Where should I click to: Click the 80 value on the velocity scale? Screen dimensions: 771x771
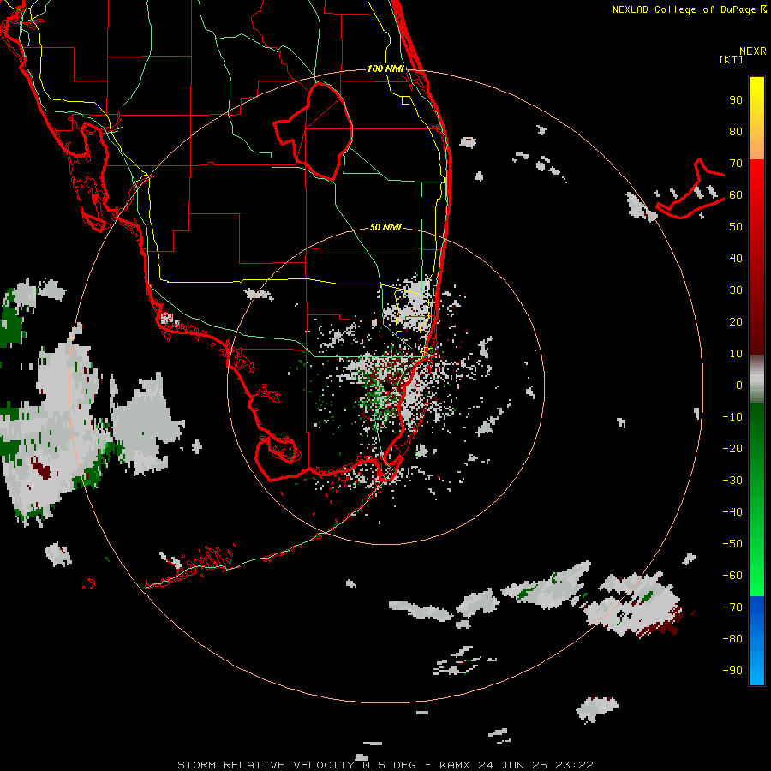click(736, 132)
